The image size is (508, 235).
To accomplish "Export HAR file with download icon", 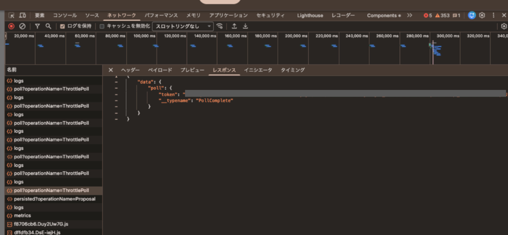I will [245, 26].
